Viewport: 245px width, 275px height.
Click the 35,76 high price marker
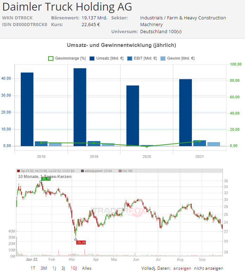pos(46,179)
